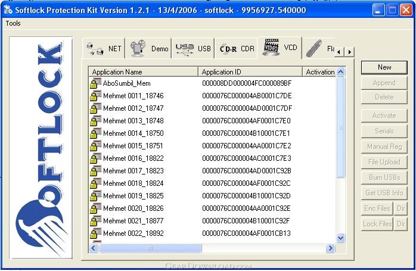Click the network computers icon on NET tab
Screen dimensions: 416x271
[95, 49]
